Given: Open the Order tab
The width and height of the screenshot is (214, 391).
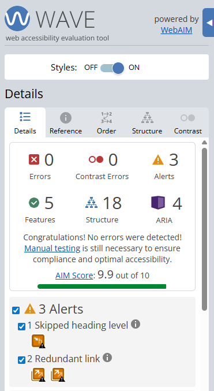Looking at the screenshot, I should click(x=106, y=122).
